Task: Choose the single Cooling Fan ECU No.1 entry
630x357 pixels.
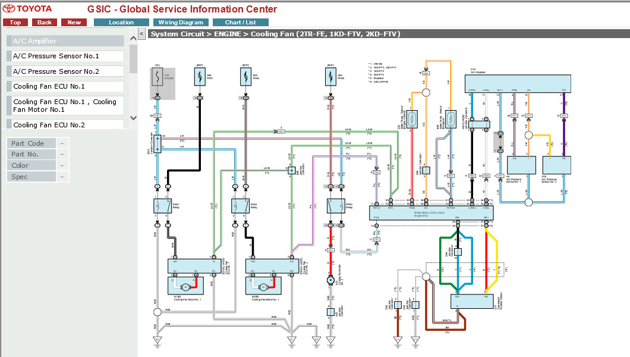Action: (65, 86)
